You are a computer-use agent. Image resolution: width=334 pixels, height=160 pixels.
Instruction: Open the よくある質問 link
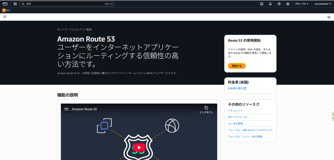point(235,124)
